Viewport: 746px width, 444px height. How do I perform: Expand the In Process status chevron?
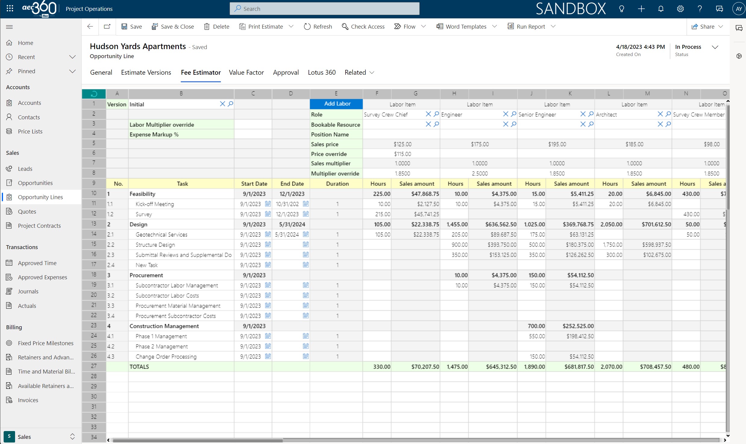[x=715, y=47]
